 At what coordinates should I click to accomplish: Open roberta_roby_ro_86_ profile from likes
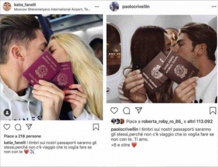pyautogui.click(x=162, y=122)
